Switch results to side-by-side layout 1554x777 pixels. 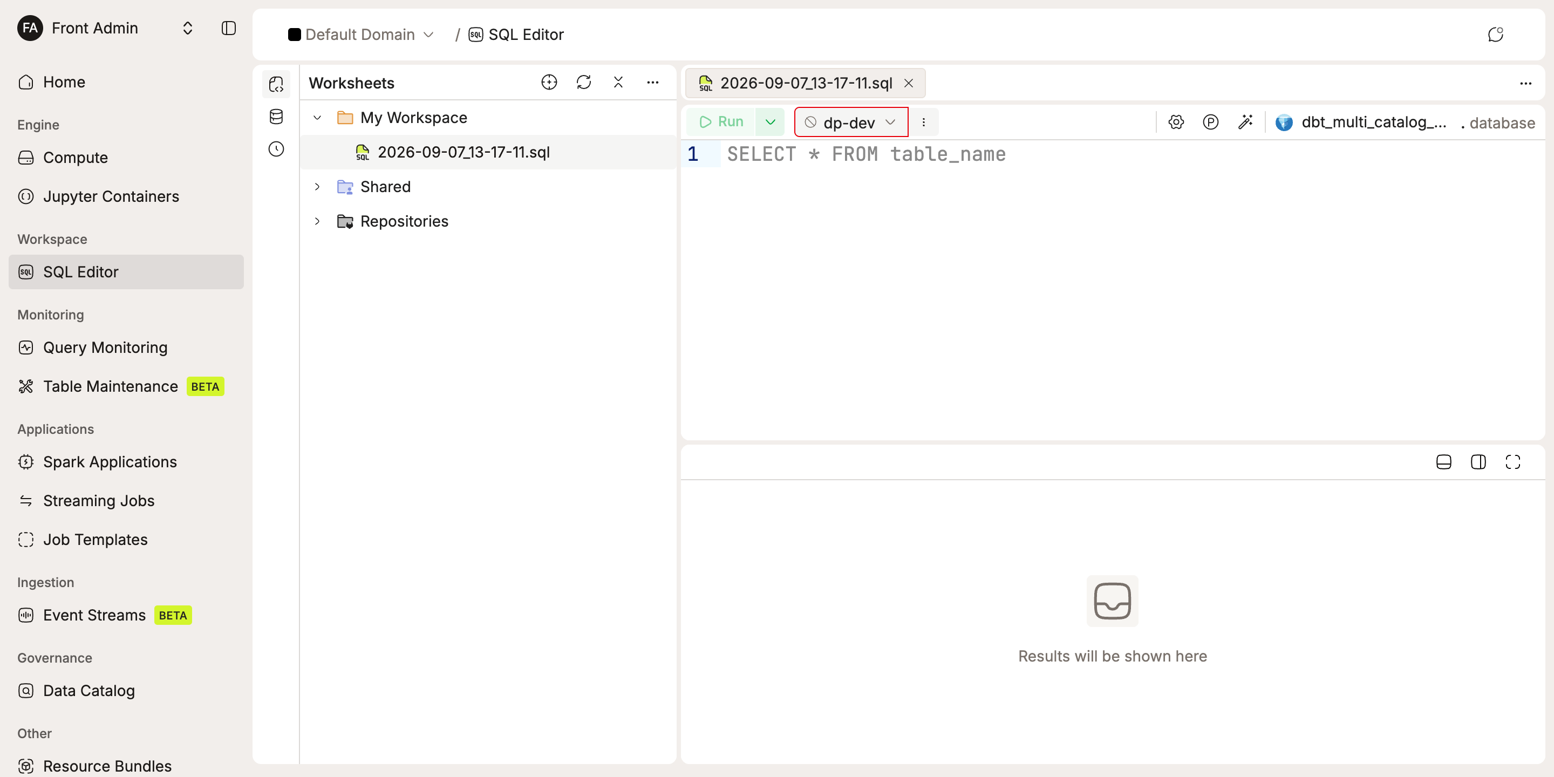[1478, 462]
